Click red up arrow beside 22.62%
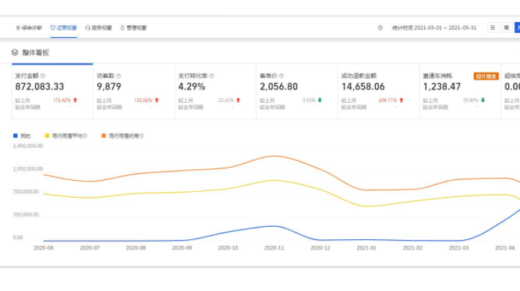This screenshot has width=520, height=291. pos(238,100)
